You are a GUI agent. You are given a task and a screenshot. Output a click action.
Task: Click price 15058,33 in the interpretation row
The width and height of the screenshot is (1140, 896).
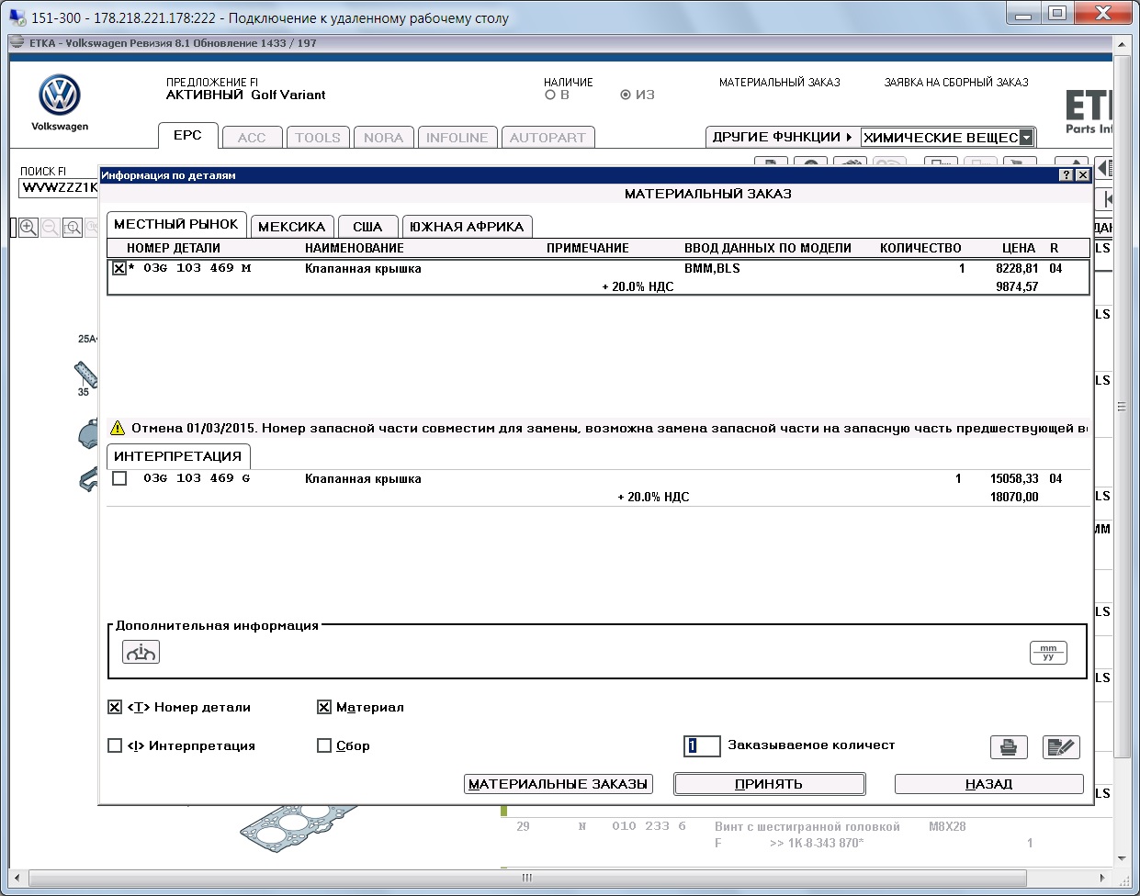click(1014, 479)
